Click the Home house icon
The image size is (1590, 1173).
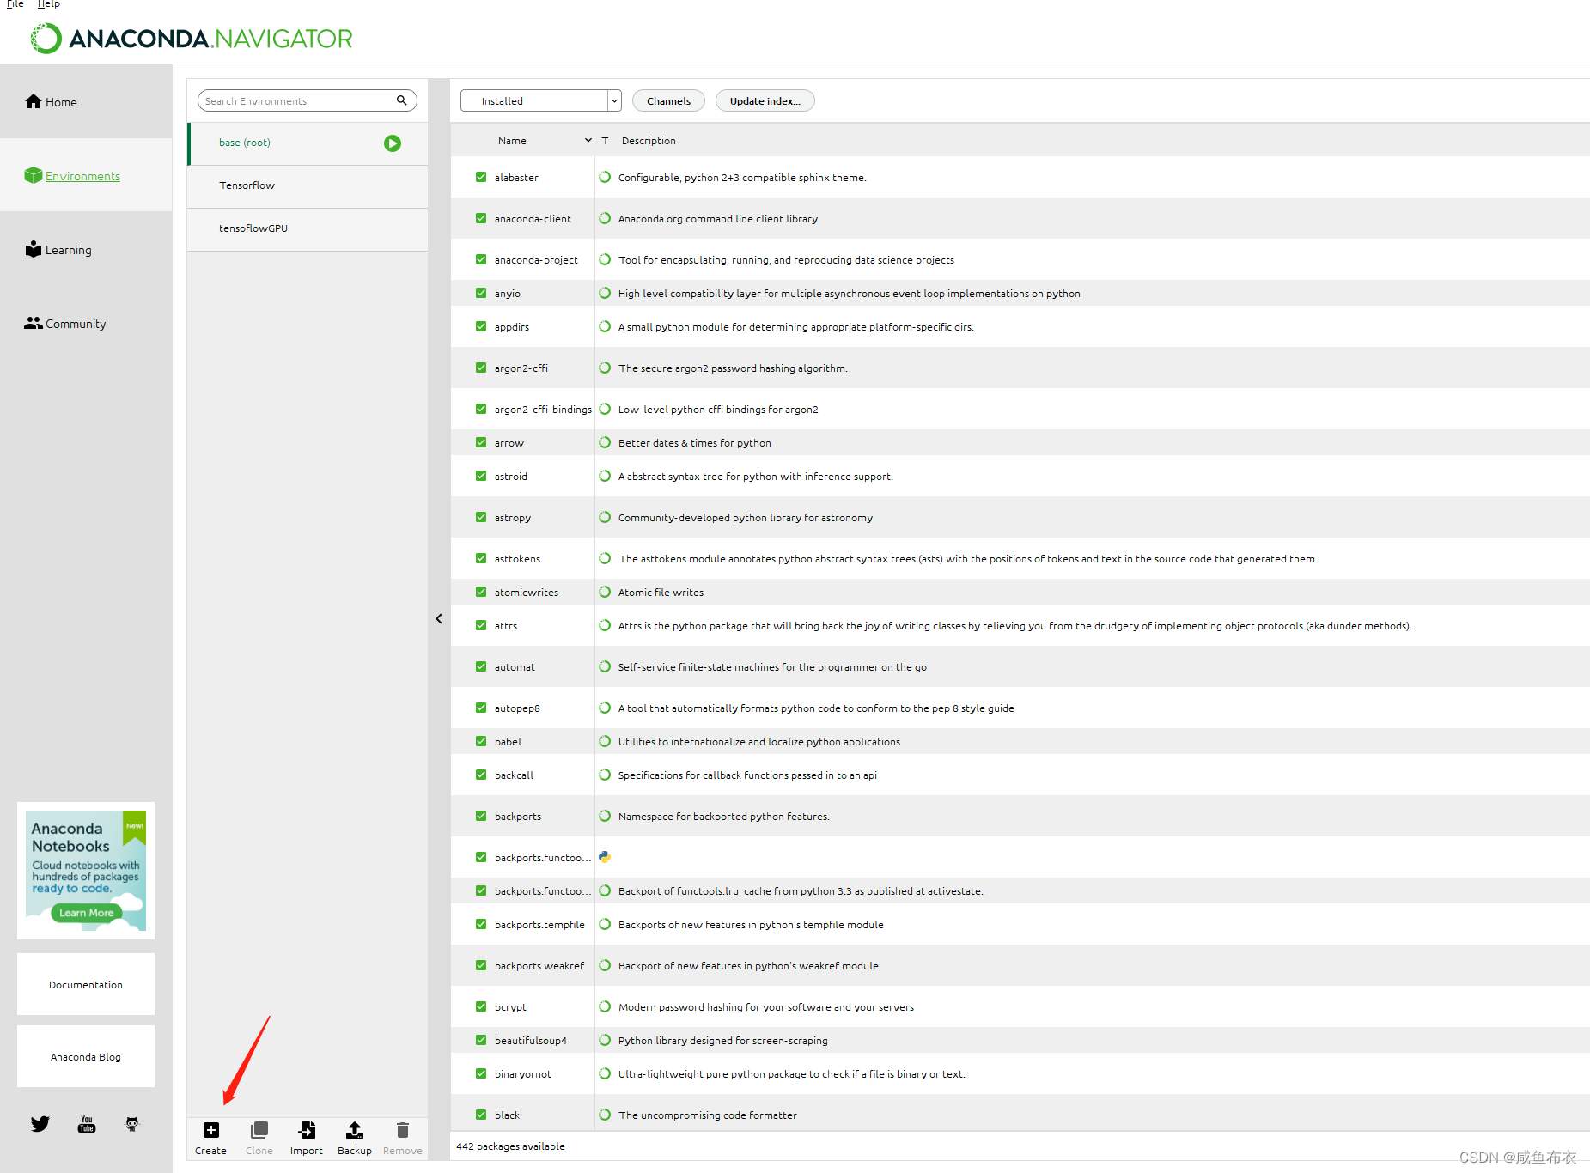click(34, 101)
